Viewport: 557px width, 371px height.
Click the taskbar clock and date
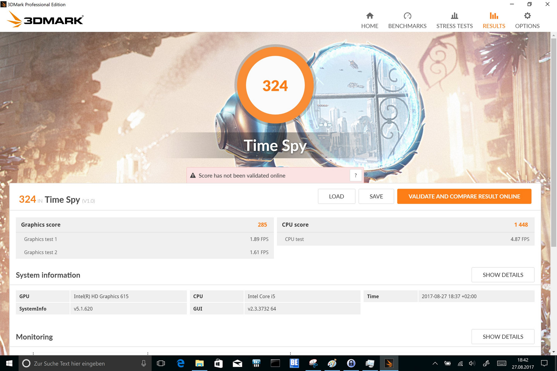pos(523,363)
